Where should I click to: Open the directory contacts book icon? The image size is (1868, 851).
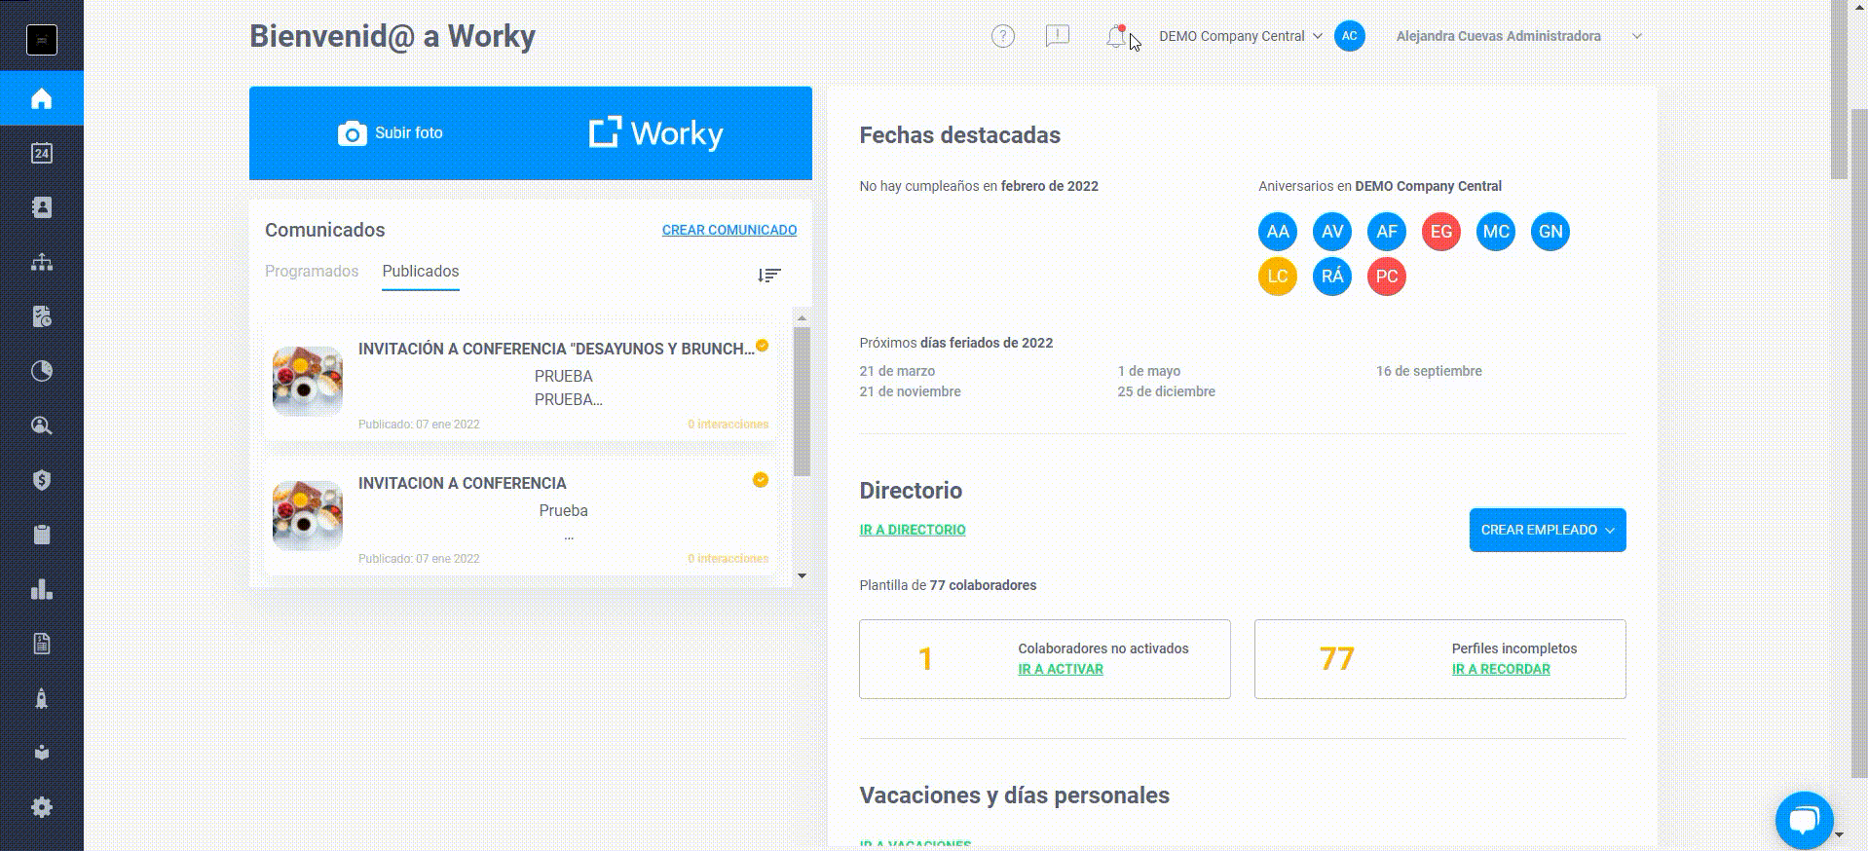pyautogui.click(x=41, y=207)
